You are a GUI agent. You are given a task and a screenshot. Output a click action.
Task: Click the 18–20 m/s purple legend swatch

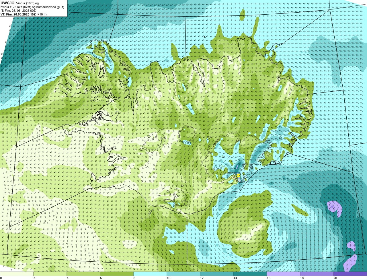[317, 274]
